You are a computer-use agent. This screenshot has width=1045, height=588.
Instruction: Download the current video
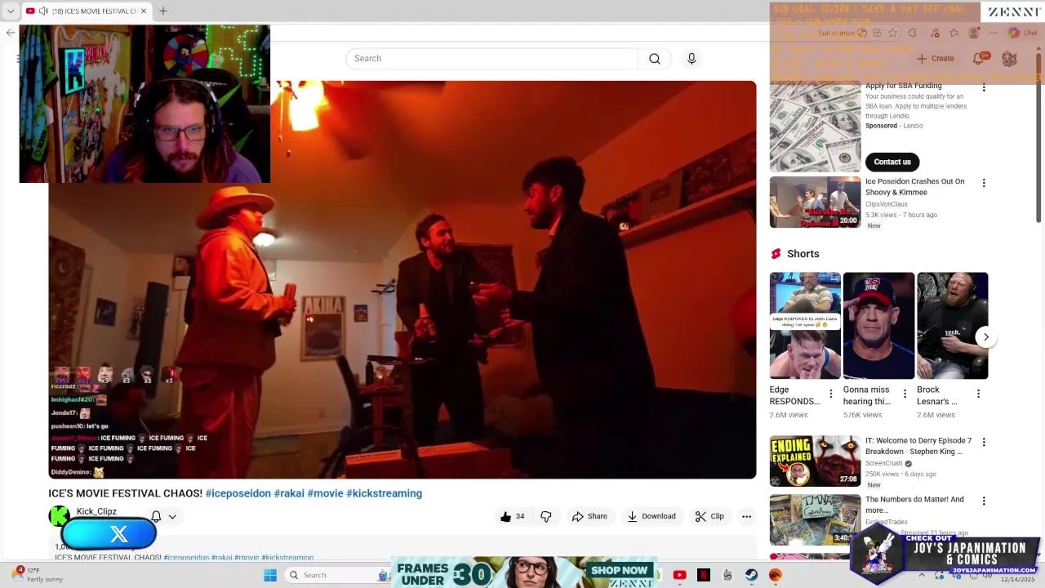(651, 516)
